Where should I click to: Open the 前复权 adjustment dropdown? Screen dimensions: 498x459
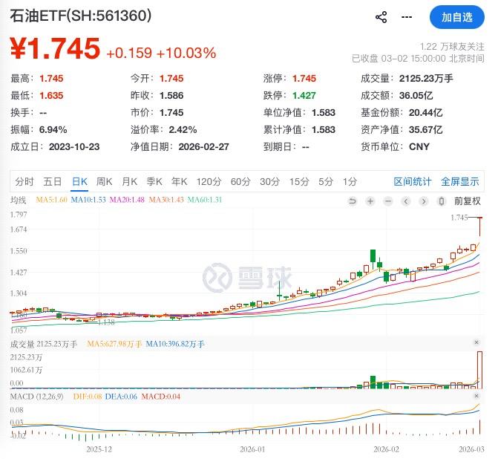(468, 201)
